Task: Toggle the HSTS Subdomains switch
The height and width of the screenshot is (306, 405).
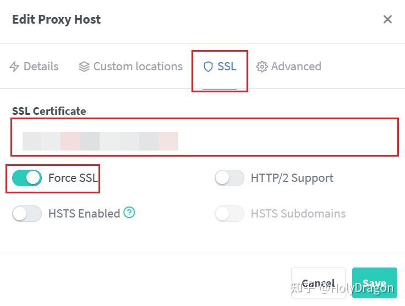Action: click(229, 213)
